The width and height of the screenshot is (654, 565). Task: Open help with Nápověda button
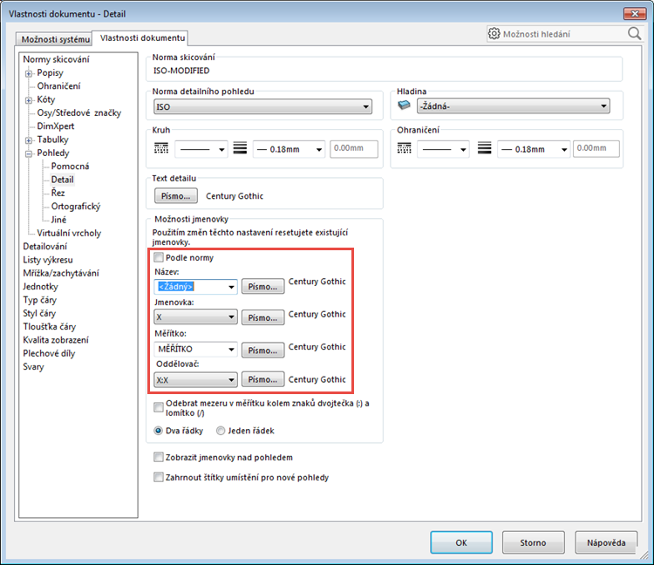[606, 542]
